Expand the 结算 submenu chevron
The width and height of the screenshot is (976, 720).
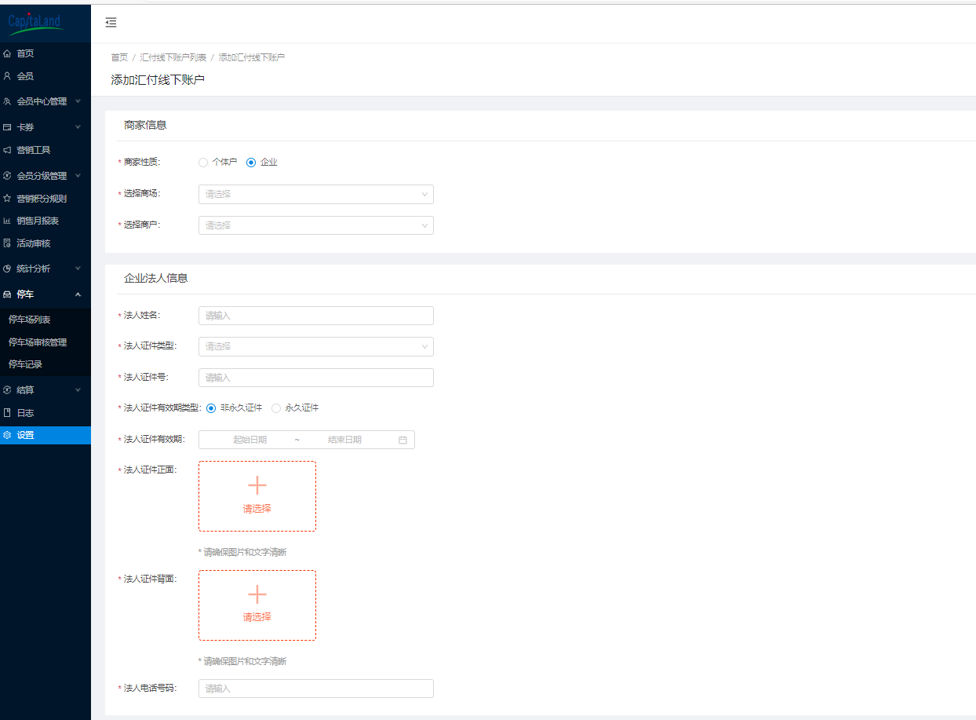pyautogui.click(x=78, y=389)
